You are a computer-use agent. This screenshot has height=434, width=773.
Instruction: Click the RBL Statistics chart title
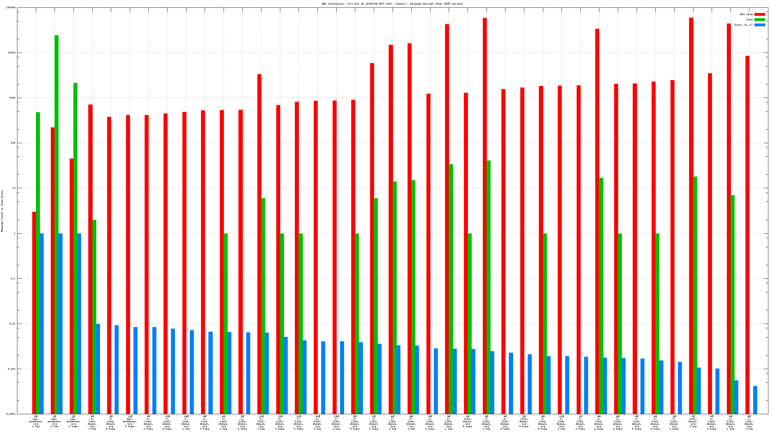(x=392, y=4)
